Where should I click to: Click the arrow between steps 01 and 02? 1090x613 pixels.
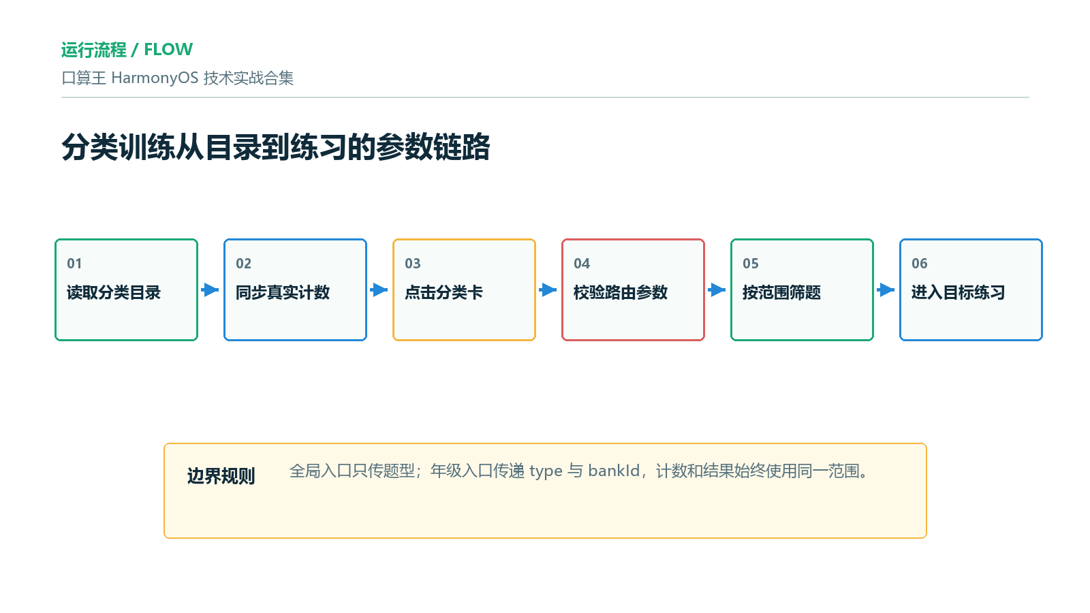coord(211,290)
